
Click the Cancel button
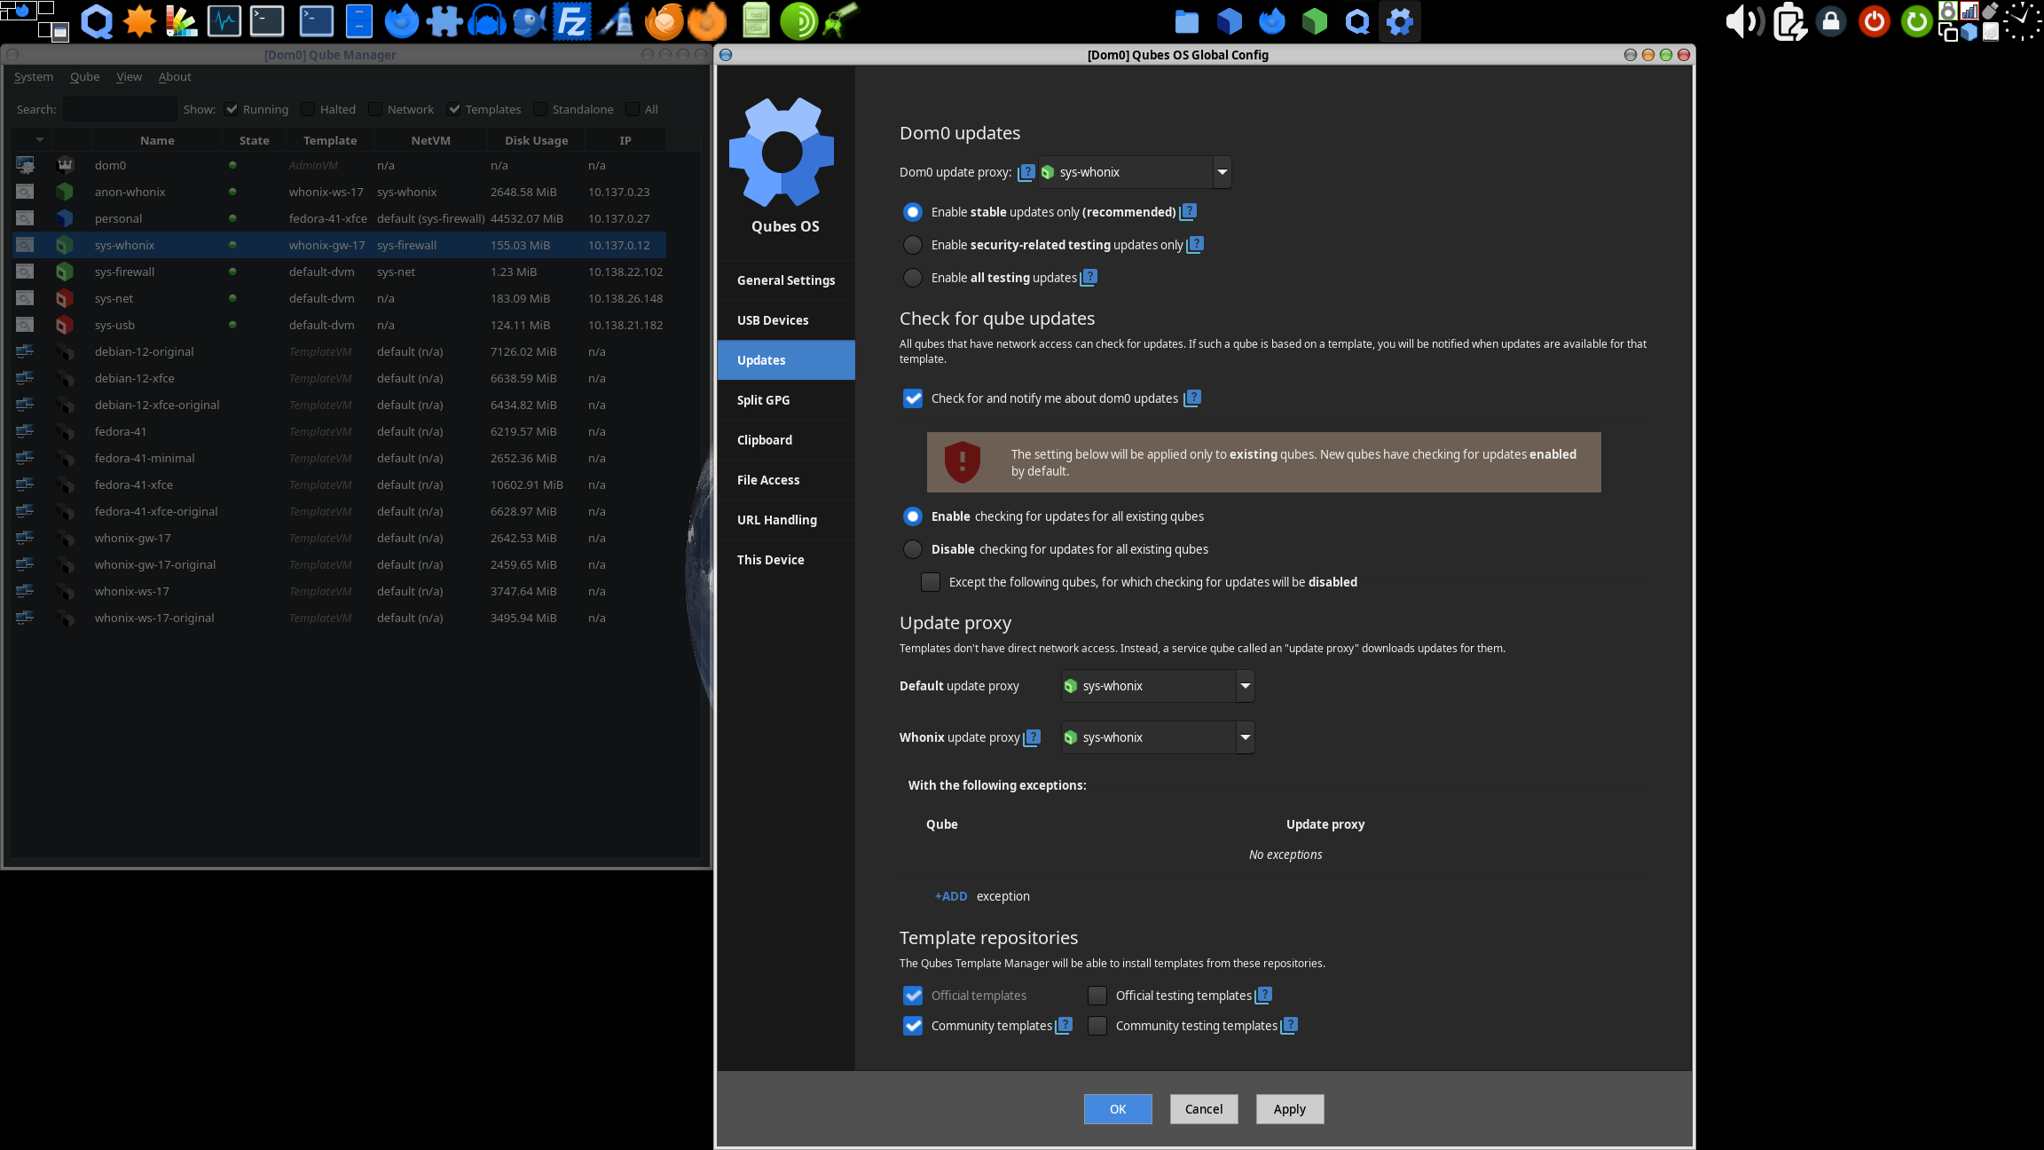[x=1204, y=1109]
